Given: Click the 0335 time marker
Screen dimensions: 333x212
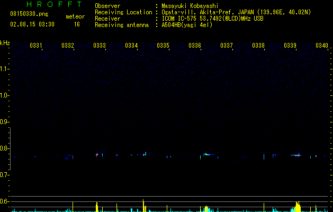Looking at the screenshot, I should pos(163,46).
